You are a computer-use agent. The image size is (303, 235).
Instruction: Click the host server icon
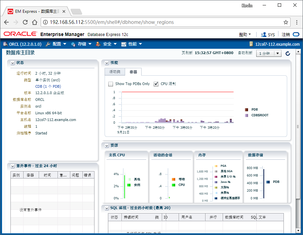251,44
